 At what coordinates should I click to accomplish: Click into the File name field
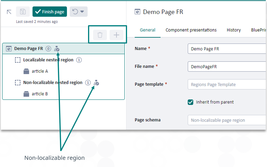pyautogui.click(x=227, y=66)
